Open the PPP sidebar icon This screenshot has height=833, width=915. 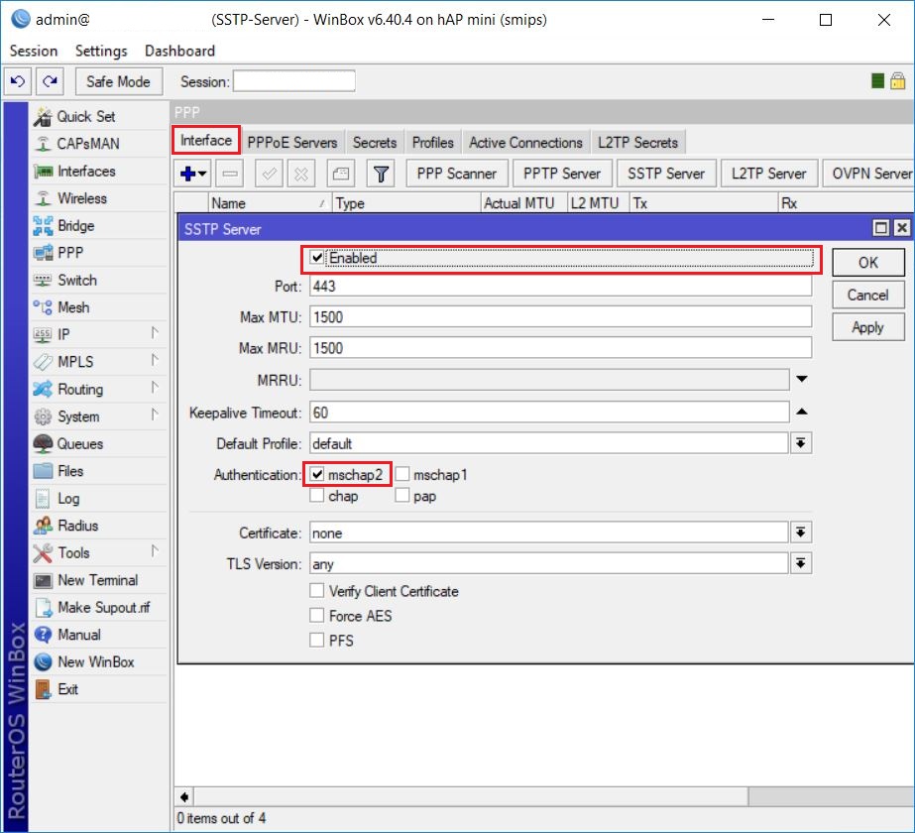tap(43, 253)
